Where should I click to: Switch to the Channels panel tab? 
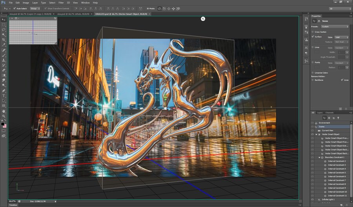pyautogui.click(x=329, y=113)
